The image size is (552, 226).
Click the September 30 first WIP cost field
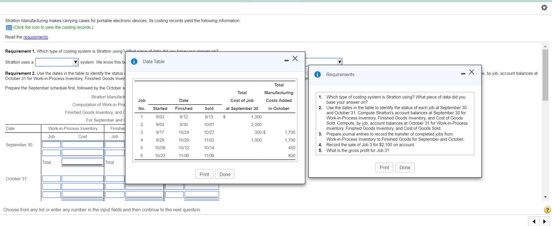[x=83, y=145]
